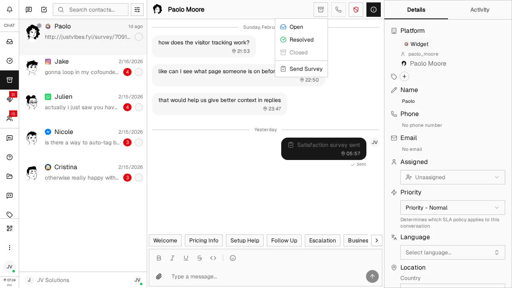Archive the conversation via the box icon

(320, 10)
